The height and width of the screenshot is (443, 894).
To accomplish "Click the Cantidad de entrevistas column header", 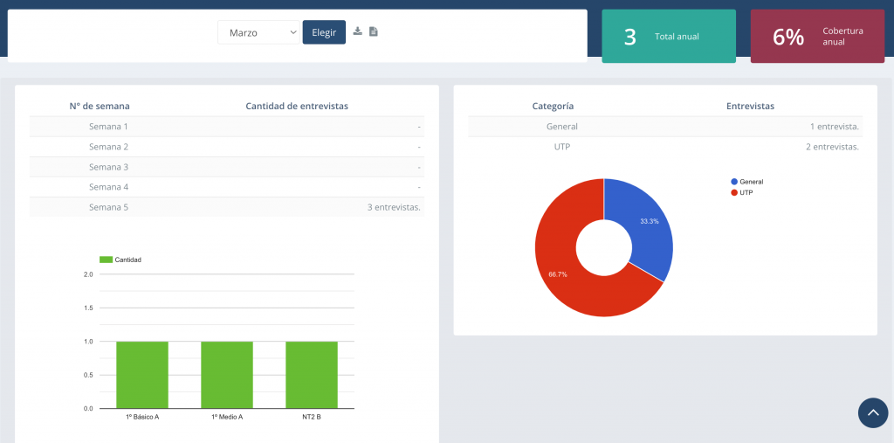I will pos(297,106).
